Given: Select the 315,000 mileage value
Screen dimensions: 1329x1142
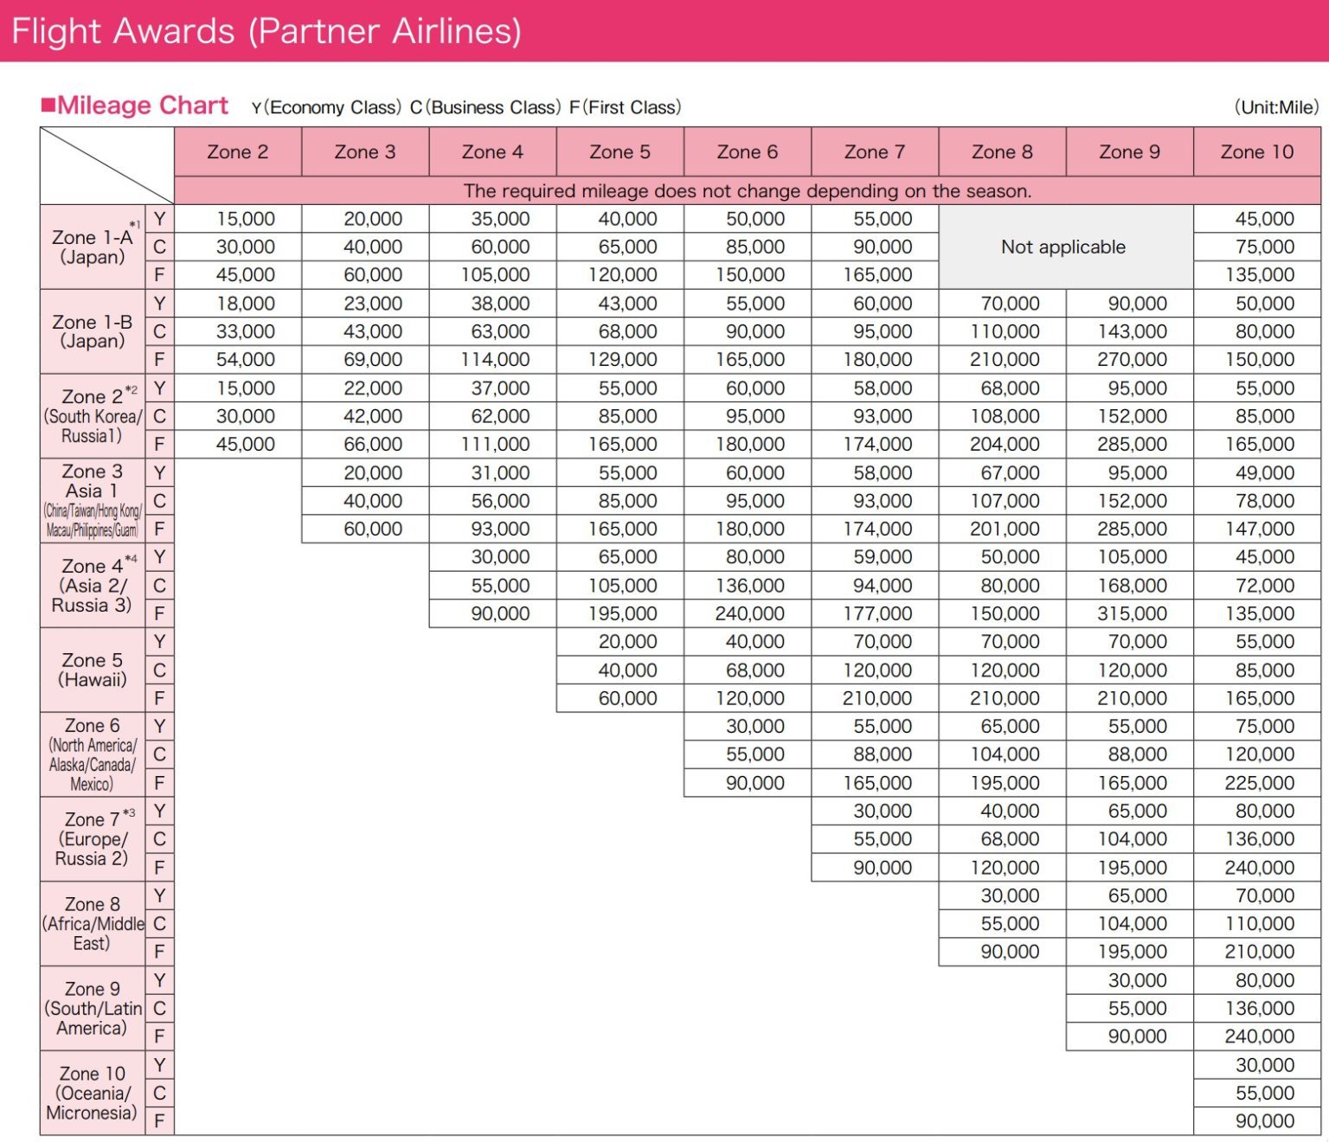Looking at the screenshot, I should click(1132, 613).
